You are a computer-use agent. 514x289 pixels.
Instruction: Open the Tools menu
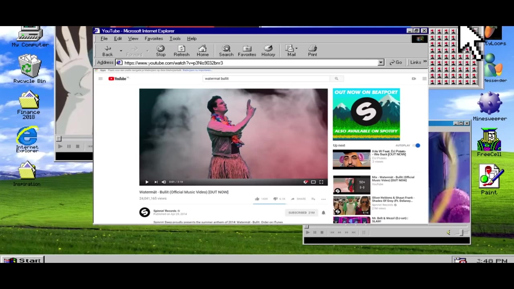[175, 39]
